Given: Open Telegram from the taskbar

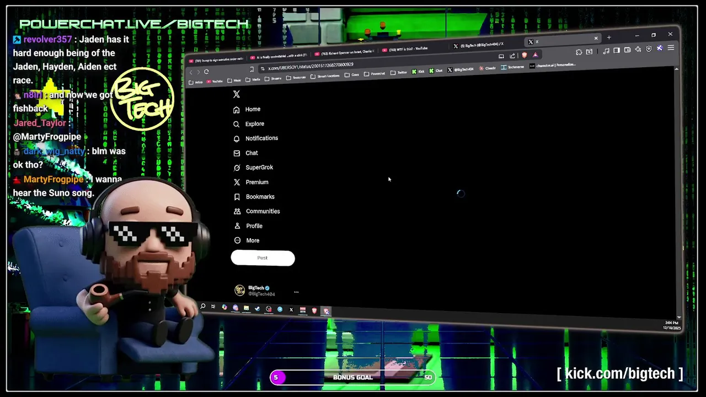Looking at the screenshot, I should (x=280, y=309).
